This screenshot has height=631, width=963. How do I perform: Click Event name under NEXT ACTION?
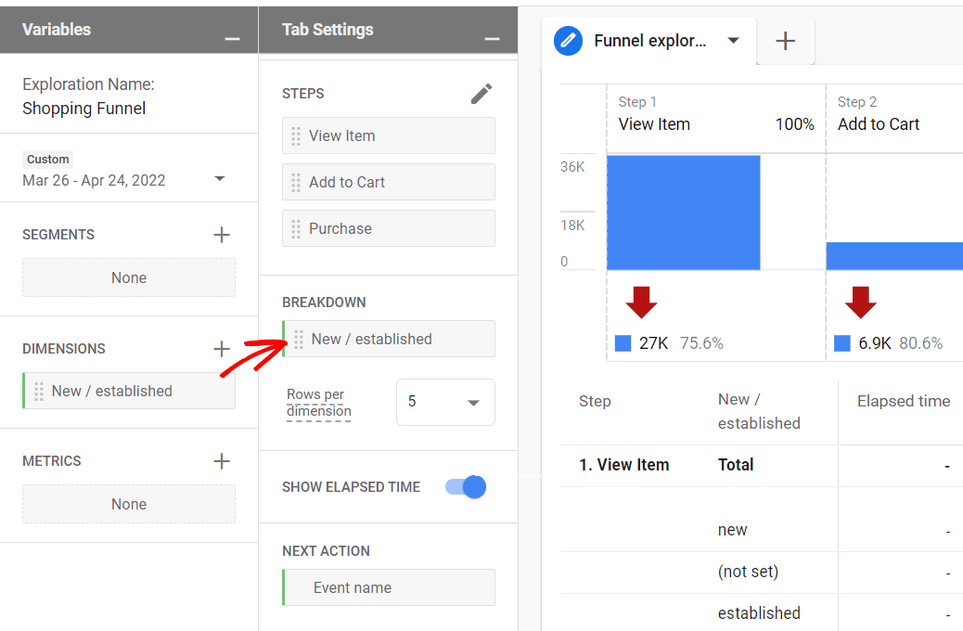tap(388, 587)
